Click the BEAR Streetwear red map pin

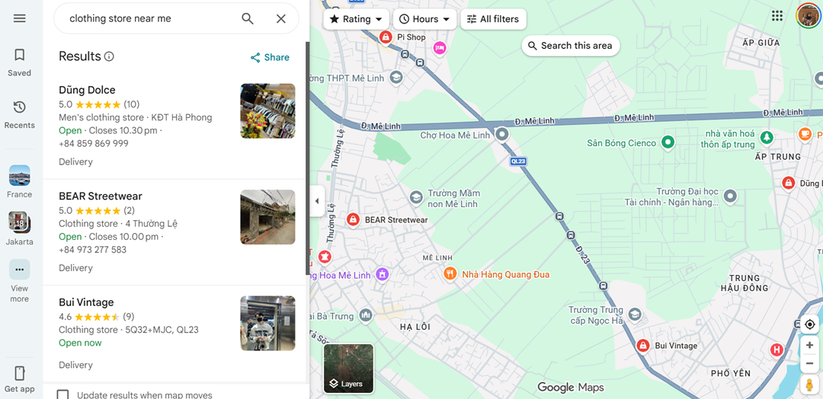click(x=354, y=220)
